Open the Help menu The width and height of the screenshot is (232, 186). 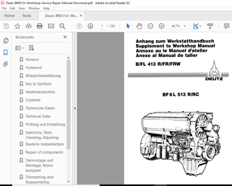point(46,8)
